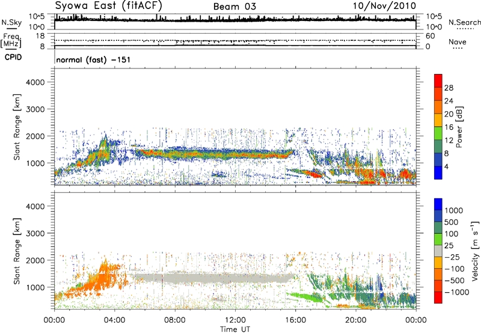Viewport: 481px width, 333px height.
Task: Click the '08:00' time axis label
Action: pos(175,320)
